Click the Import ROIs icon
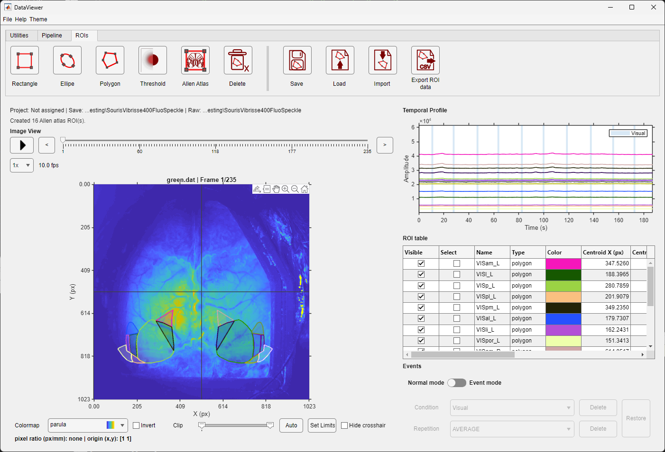Viewport: 665px width, 452px height. (x=383, y=60)
